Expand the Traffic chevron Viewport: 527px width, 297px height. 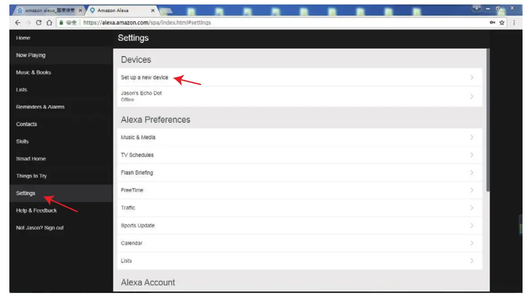(472, 208)
